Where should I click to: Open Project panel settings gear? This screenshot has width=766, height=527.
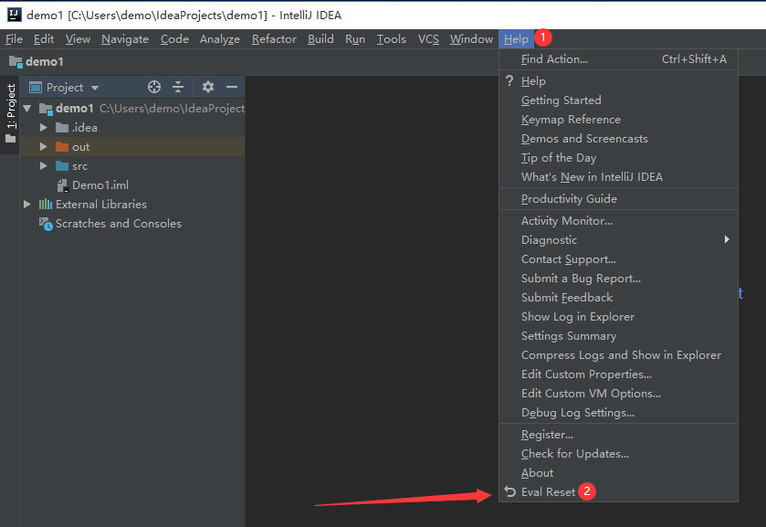click(208, 87)
